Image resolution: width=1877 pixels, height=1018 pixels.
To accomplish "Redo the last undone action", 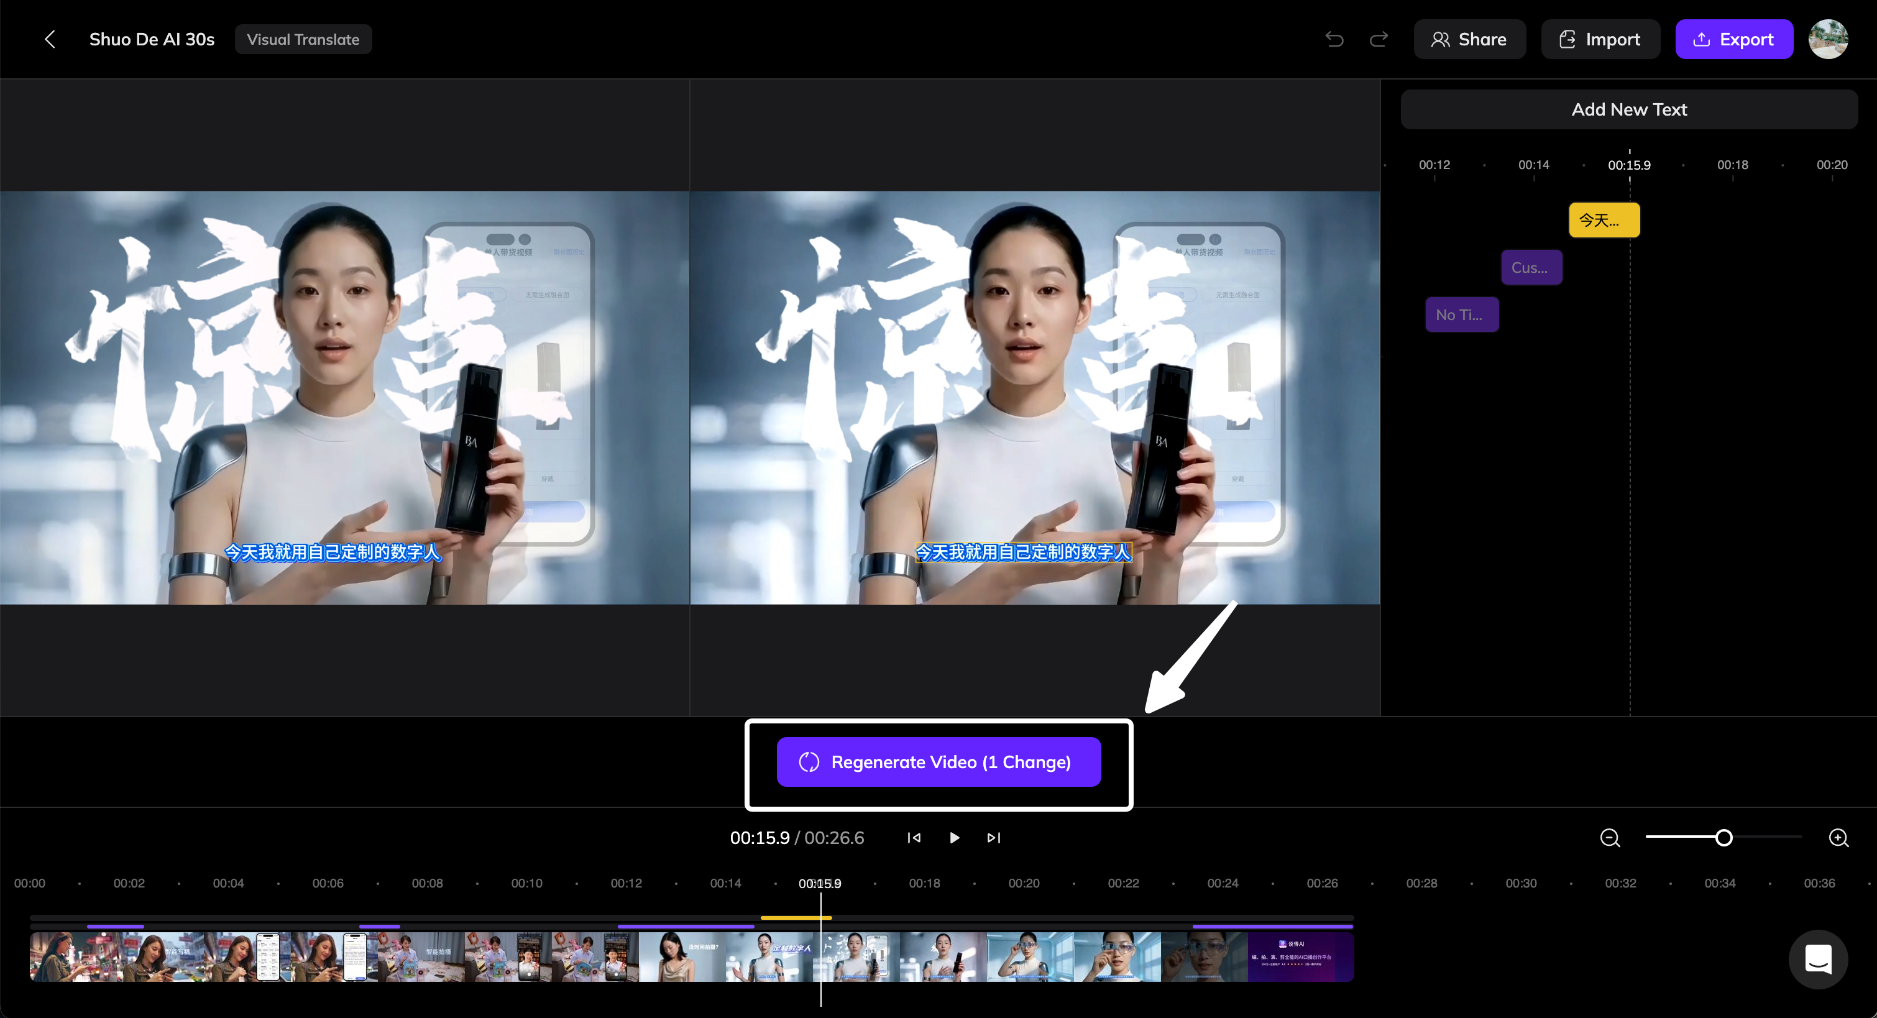I will (1378, 39).
